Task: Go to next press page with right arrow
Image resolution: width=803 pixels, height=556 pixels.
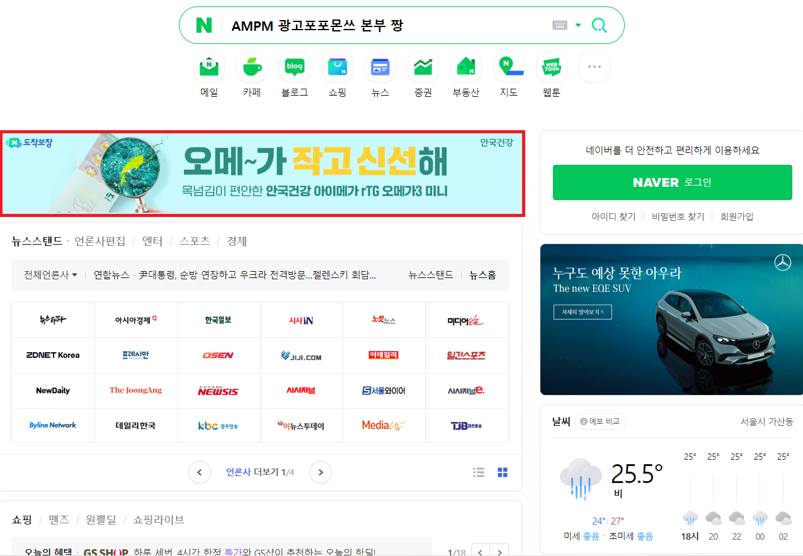Action: click(321, 472)
